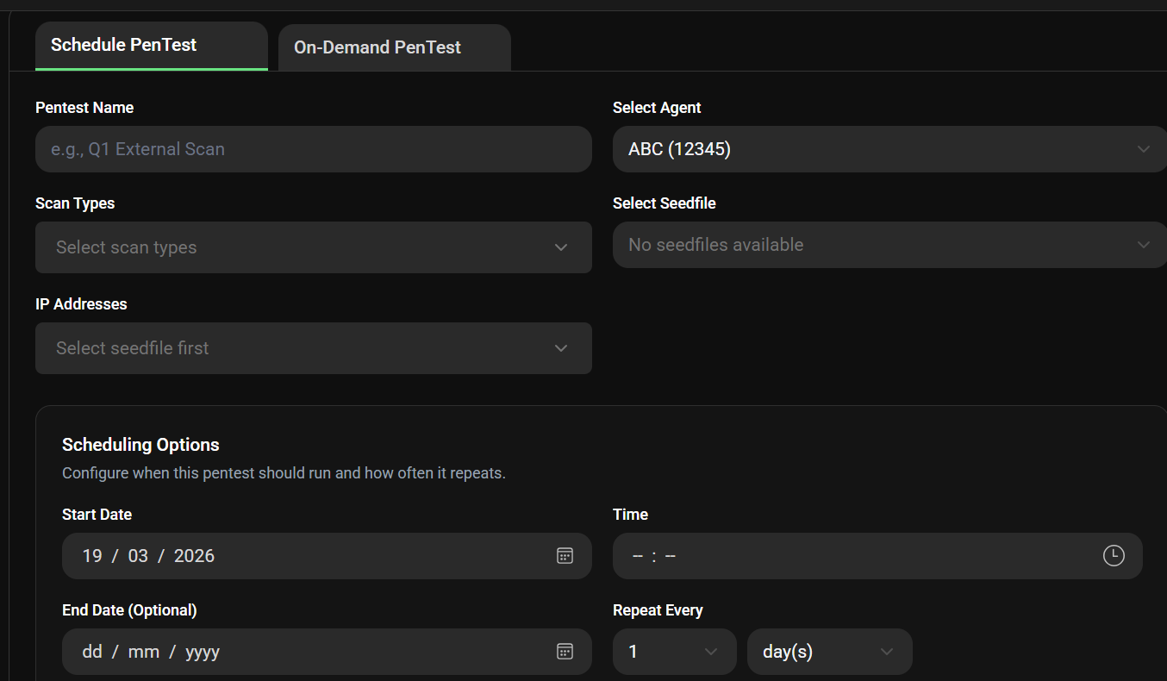This screenshot has width=1167, height=681.
Task: Click the Select Agent label
Action: pyautogui.click(x=657, y=108)
